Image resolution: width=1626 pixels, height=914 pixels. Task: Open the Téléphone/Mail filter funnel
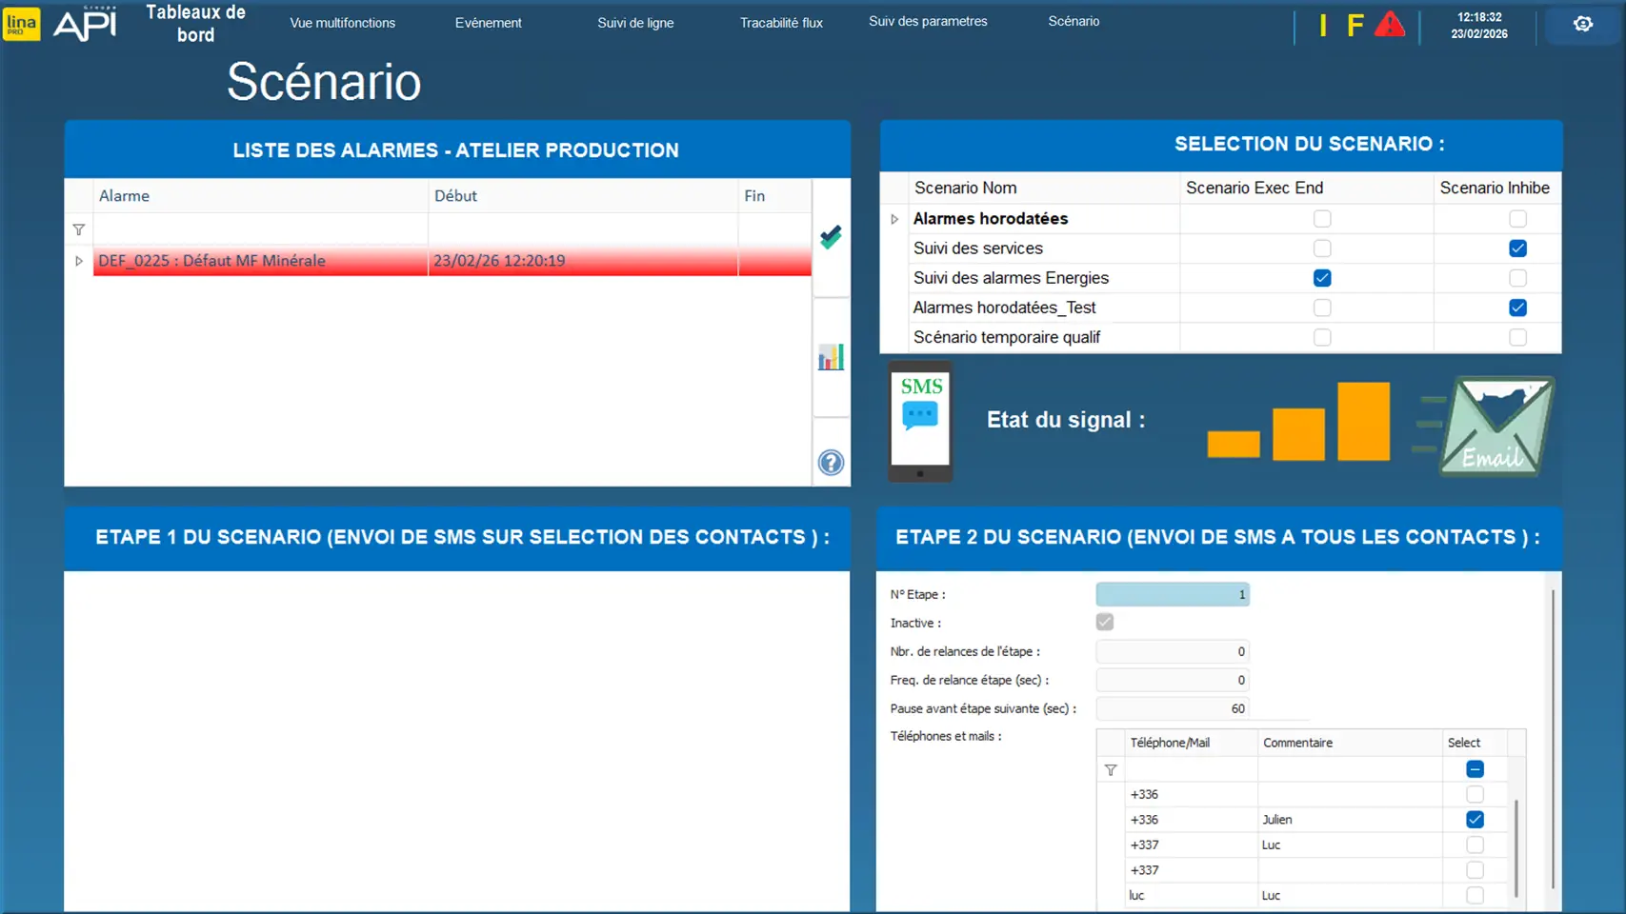[1111, 770]
